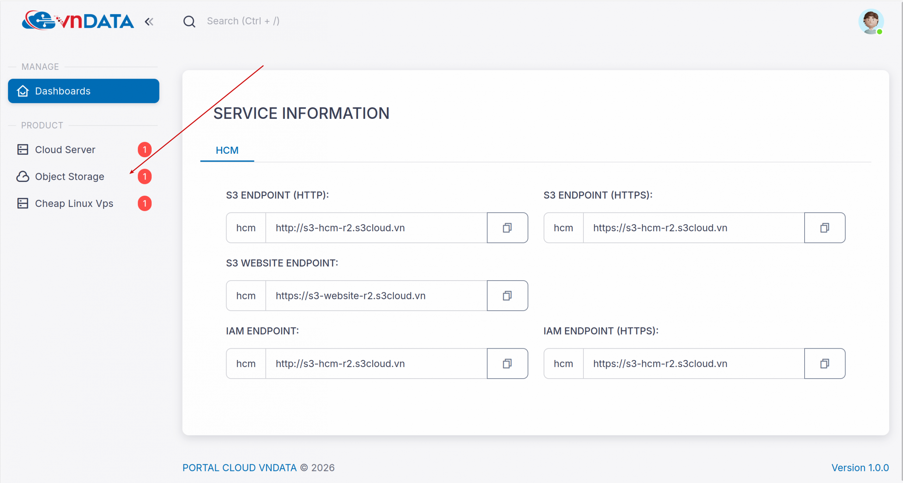Collapse the sidebar with the double chevron

149,22
